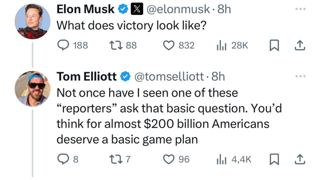
Task: Bookmark Elon Musk's tweet
Action: [274, 46]
